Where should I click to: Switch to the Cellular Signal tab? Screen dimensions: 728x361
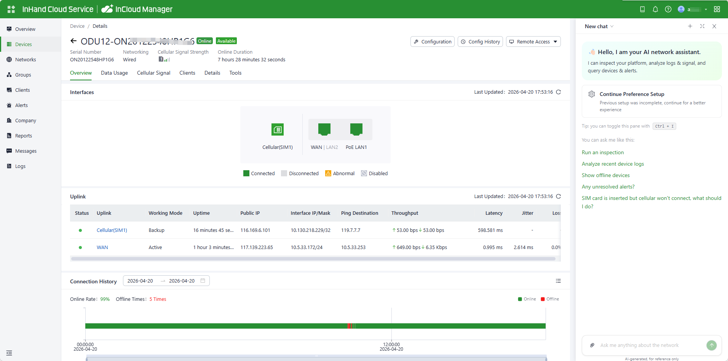click(x=153, y=73)
